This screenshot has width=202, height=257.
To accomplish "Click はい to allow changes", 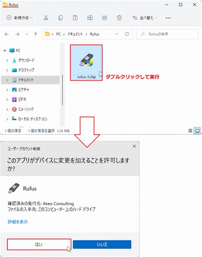I will click(x=39, y=244).
